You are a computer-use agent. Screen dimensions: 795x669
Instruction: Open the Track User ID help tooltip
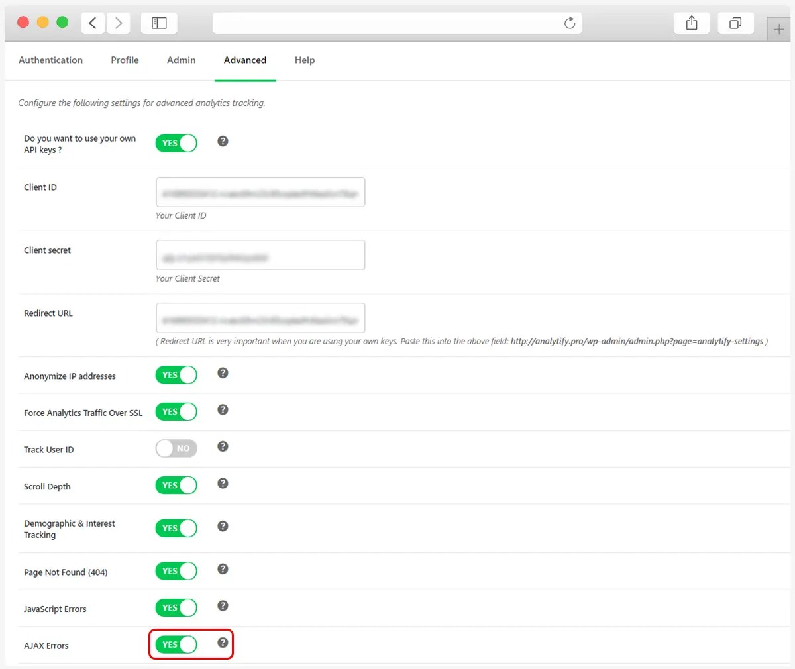pyautogui.click(x=223, y=446)
